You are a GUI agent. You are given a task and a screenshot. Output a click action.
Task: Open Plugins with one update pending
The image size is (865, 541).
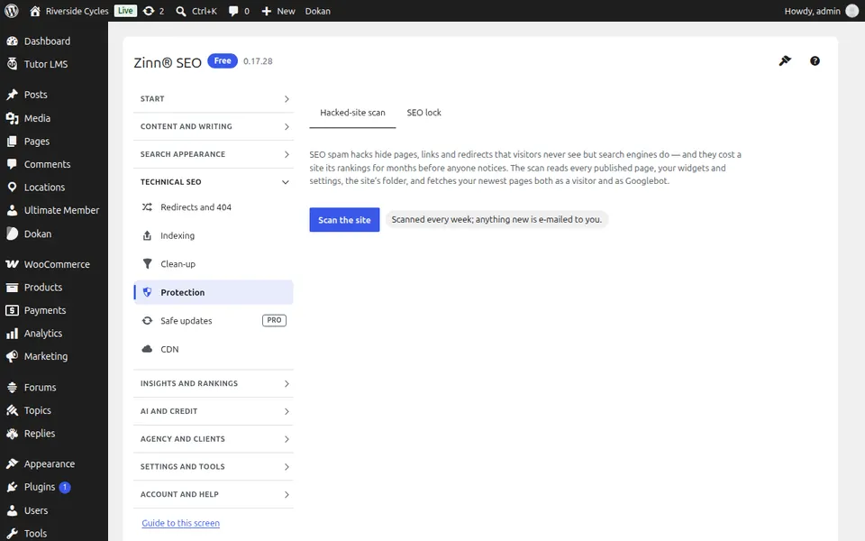pos(54,487)
